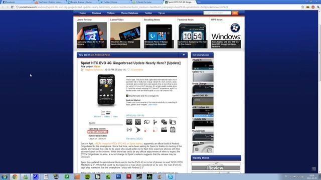The height and width of the screenshot is (180, 321).
Task: Open the Home item in the site navigation
Action: tap(82, 13)
